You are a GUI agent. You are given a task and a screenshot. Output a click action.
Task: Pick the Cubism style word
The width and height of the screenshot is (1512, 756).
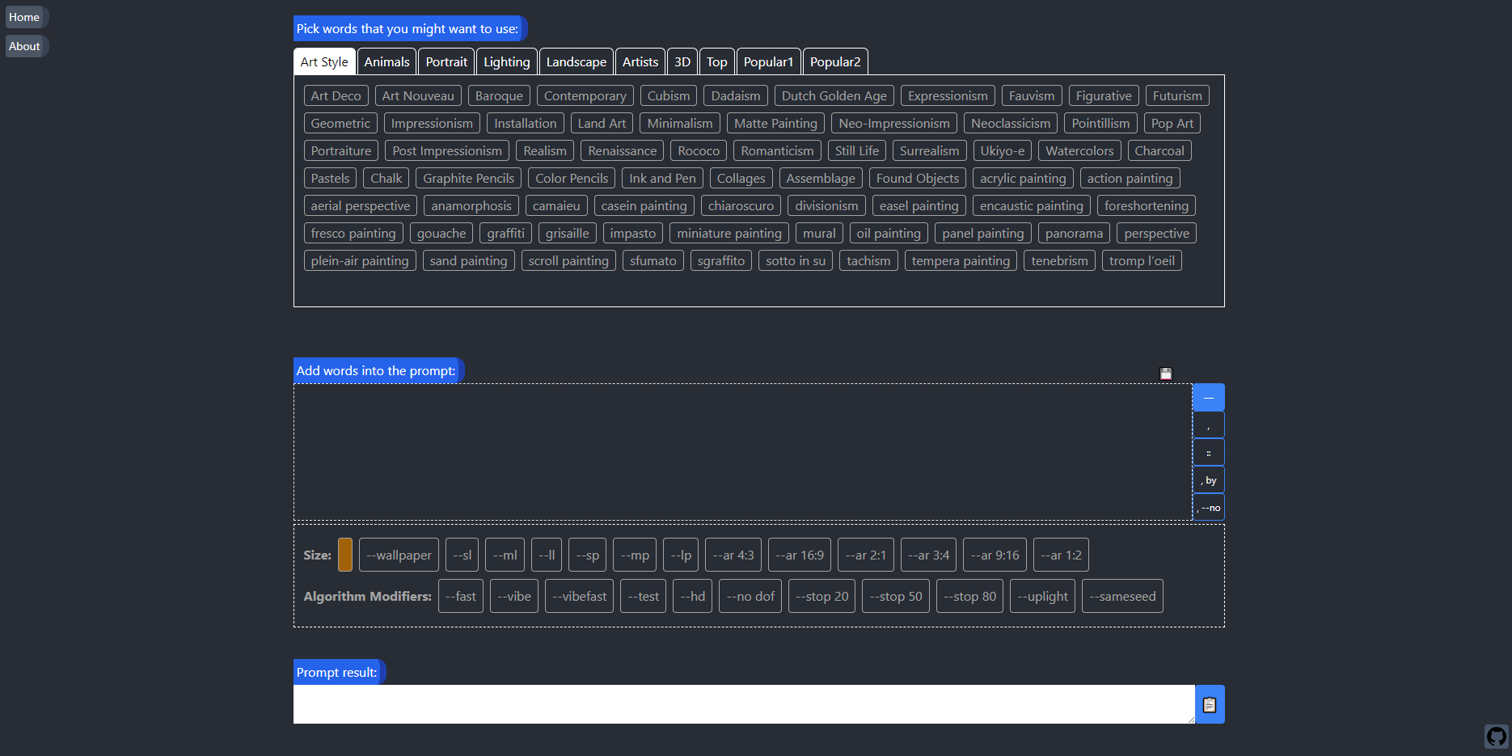point(669,95)
